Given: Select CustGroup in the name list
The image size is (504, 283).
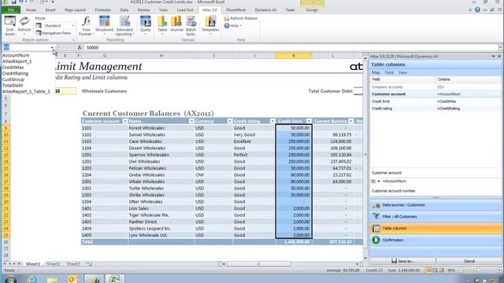Looking at the screenshot, I should pyautogui.click(x=13, y=79).
